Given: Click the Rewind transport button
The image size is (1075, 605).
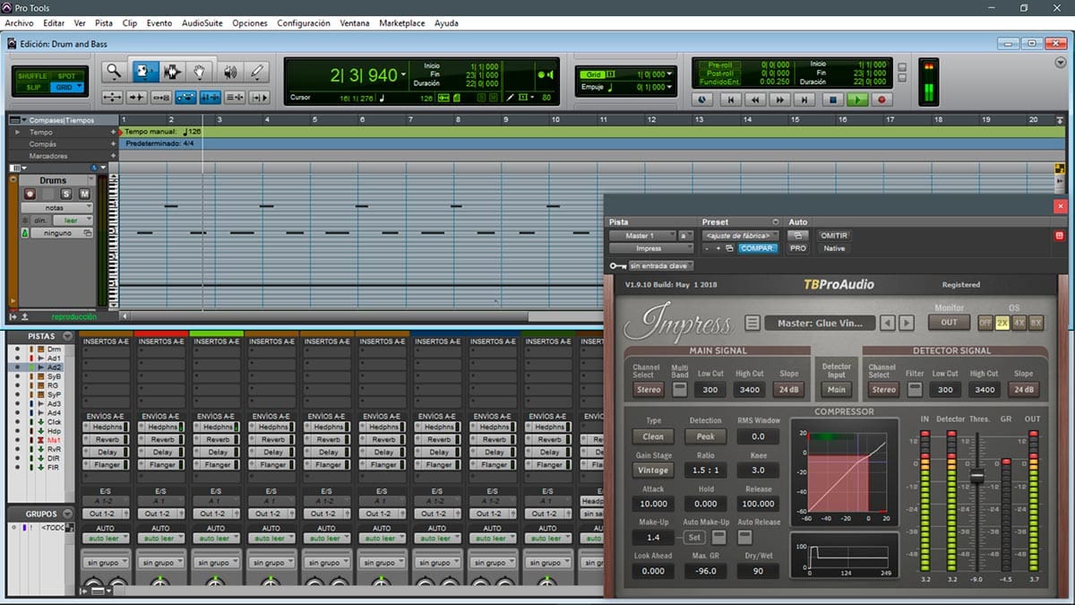Looking at the screenshot, I should coord(756,100).
